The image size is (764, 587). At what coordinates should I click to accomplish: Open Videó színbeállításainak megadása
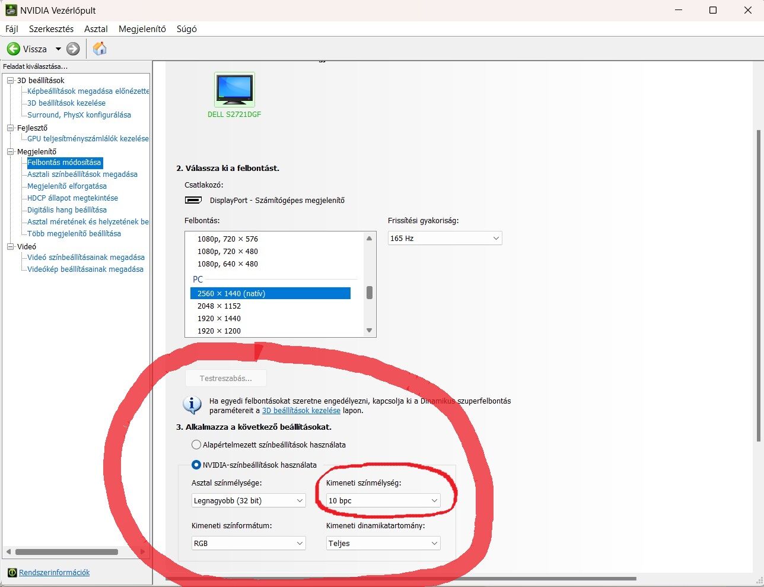point(86,257)
